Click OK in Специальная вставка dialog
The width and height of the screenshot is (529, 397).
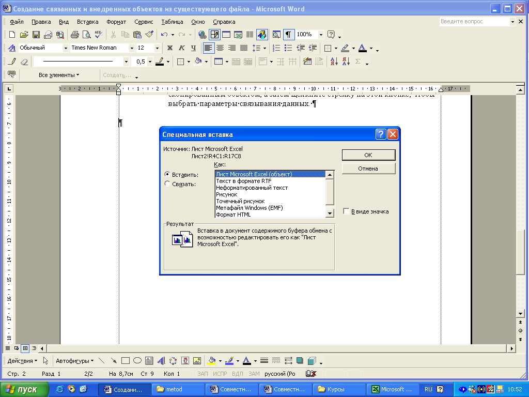(368, 155)
